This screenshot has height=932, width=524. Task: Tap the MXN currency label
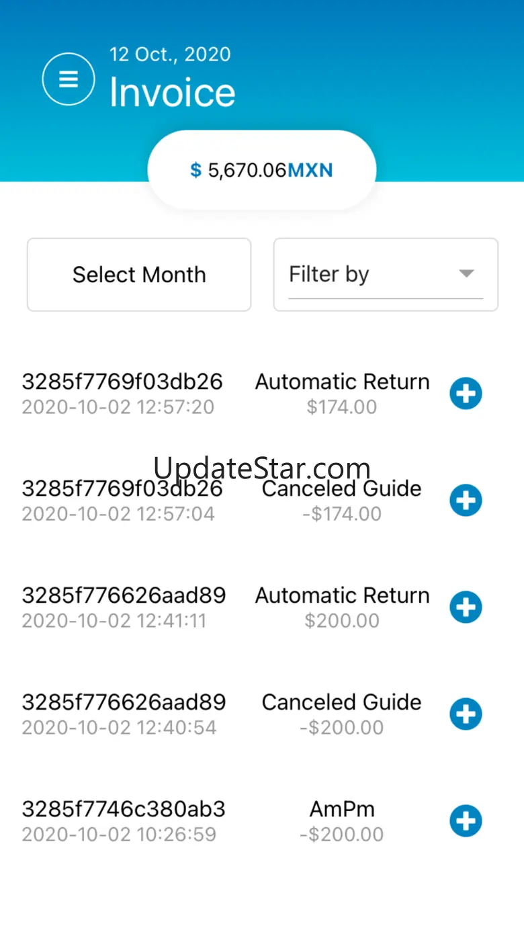click(x=310, y=171)
